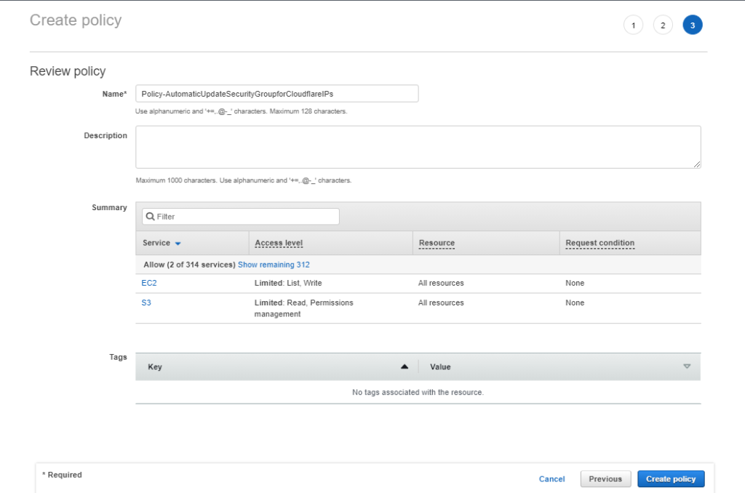Cancel the policy creation
This screenshot has width=745, height=493.
[551, 479]
